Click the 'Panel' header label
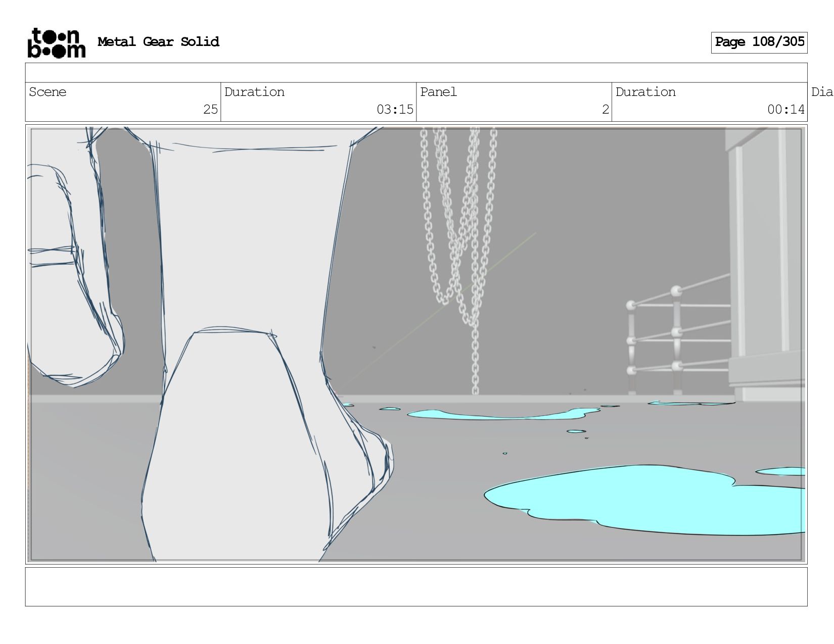Screen dimensions: 834x644 point(438,92)
